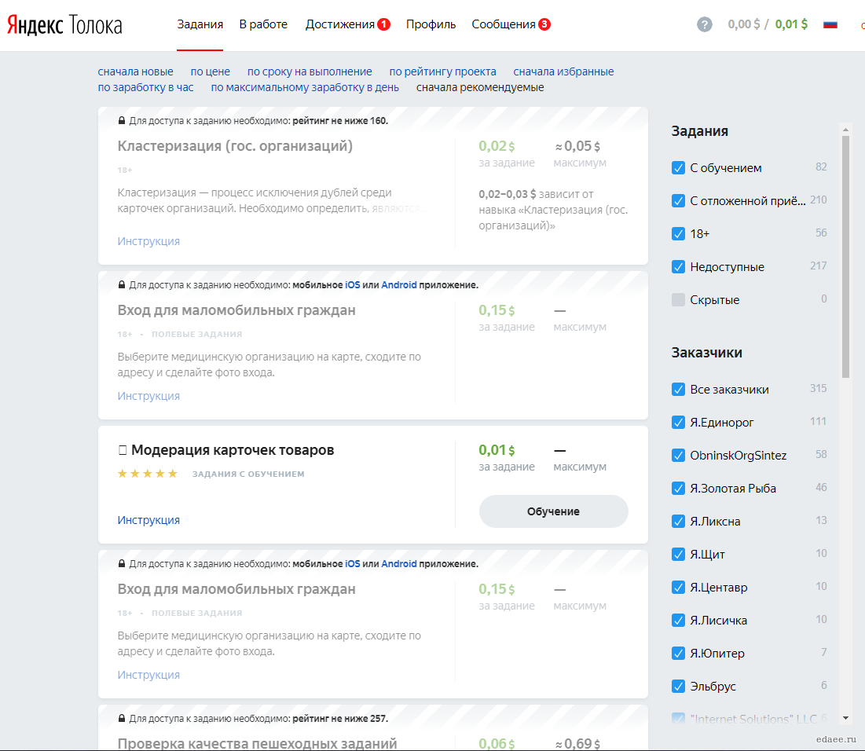
Task: Toggle the Я.Золотая Рыба checkbox
Action: (x=679, y=489)
